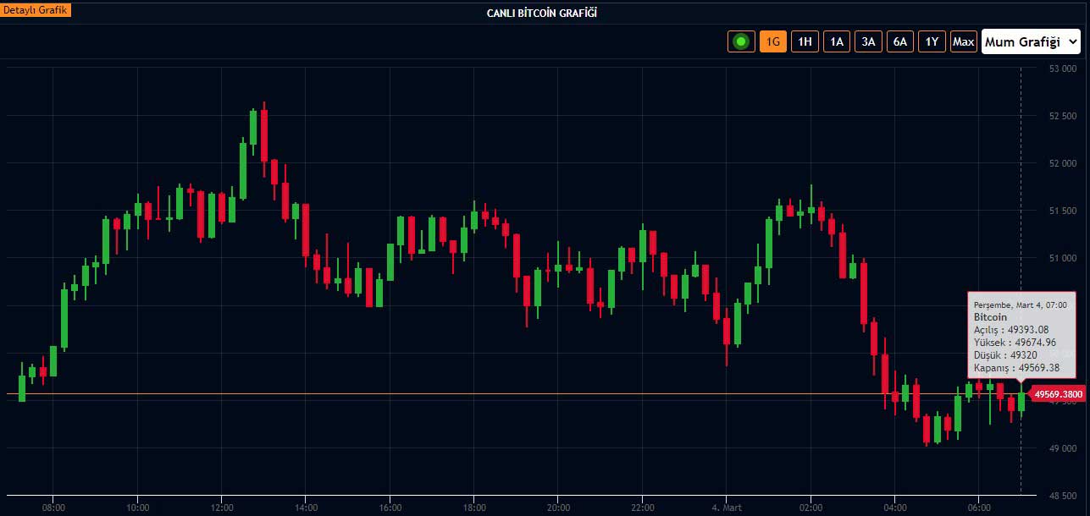1090x516 pixels.
Task: Click the 48 500 price axis label
Action: 1061,496
